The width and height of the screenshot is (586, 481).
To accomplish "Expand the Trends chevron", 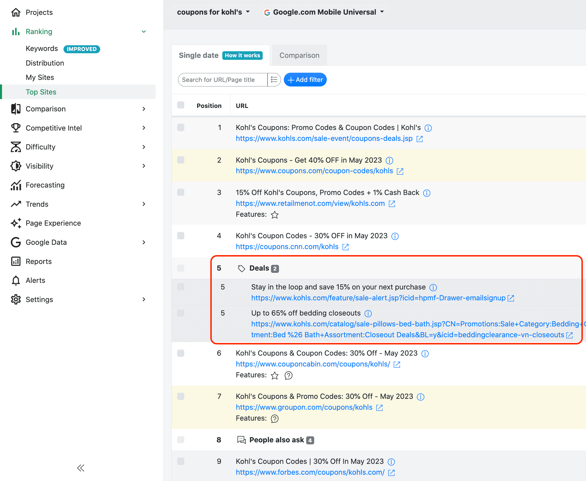I will point(144,204).
